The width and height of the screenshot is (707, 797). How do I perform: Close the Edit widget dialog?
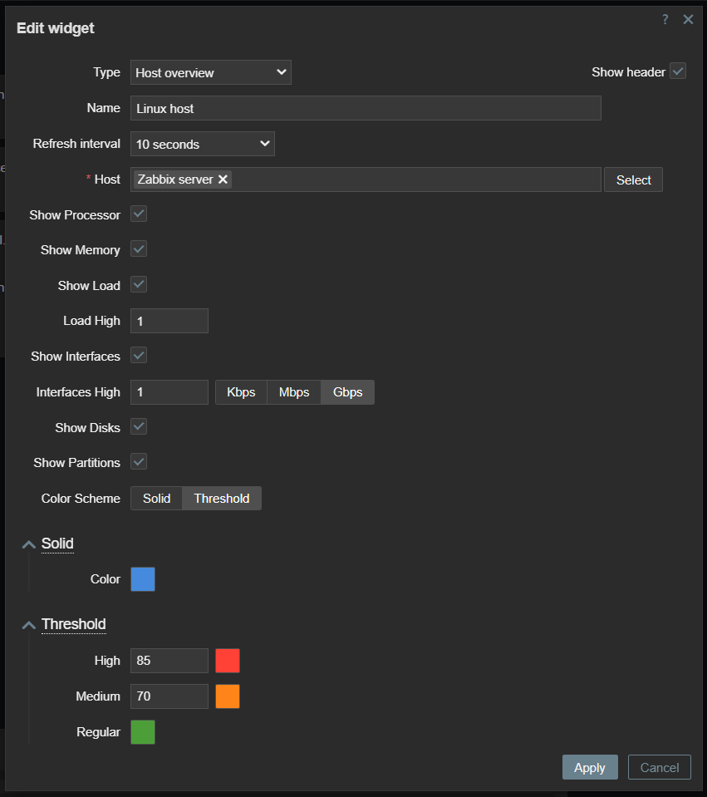click(x=688, y=20)
